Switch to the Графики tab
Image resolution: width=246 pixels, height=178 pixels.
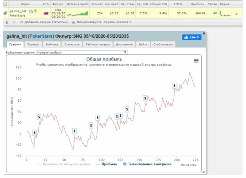point(15,44)
